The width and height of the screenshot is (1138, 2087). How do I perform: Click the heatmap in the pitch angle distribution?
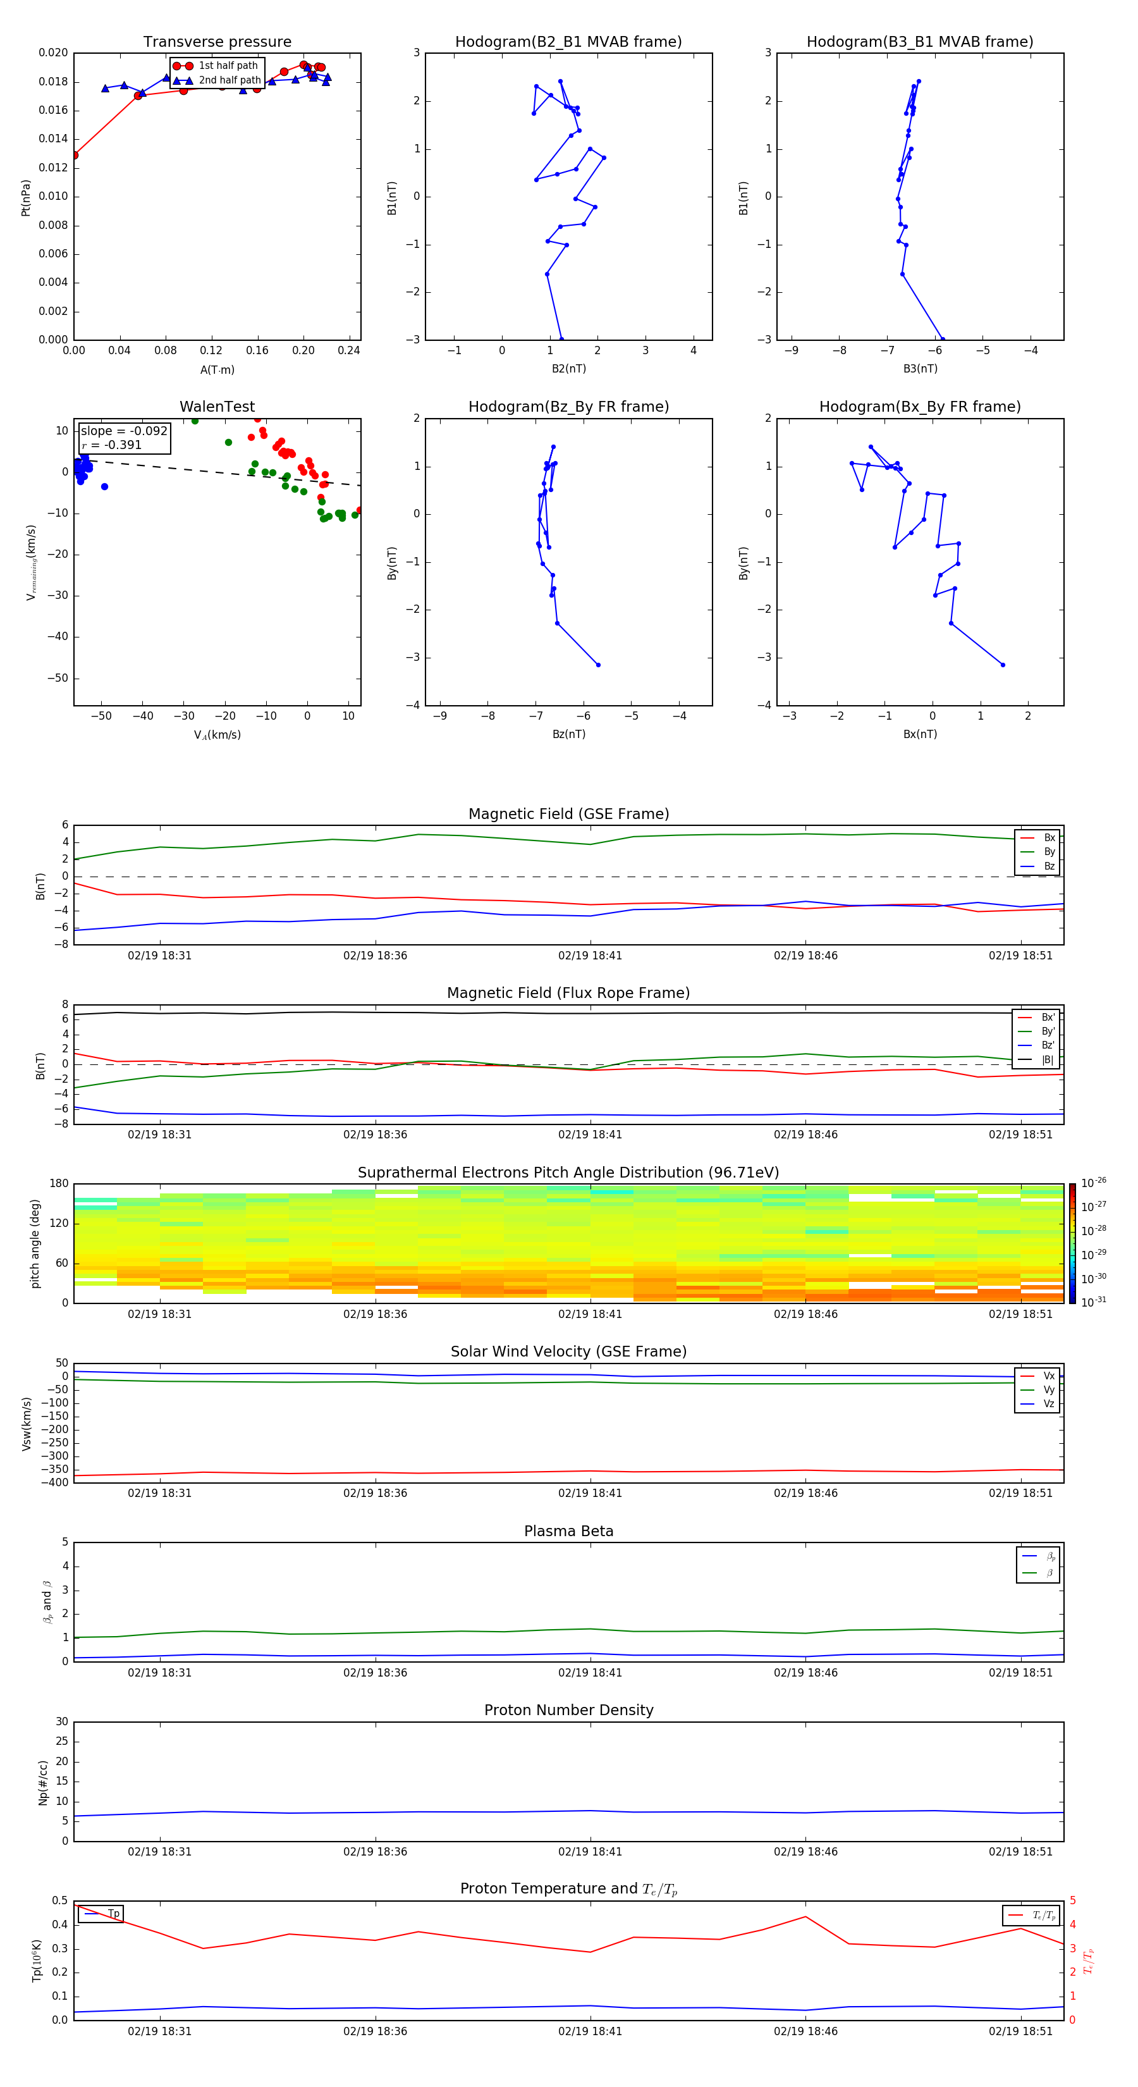tap(568, 1243)
